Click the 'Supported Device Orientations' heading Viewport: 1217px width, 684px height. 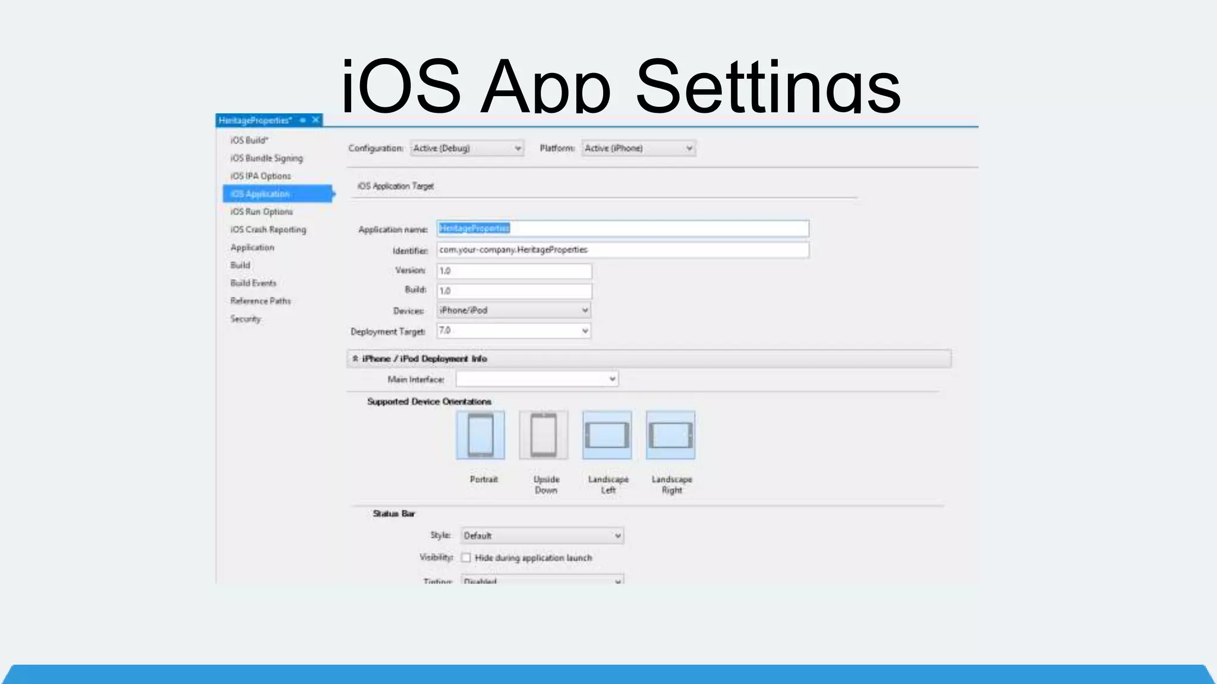(429, 401)
